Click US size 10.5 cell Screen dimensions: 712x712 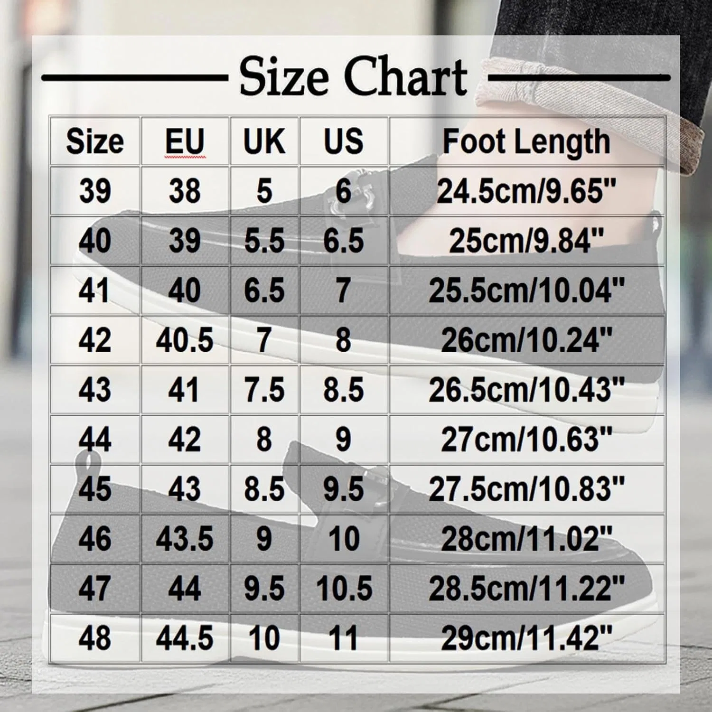coord(344,589)
